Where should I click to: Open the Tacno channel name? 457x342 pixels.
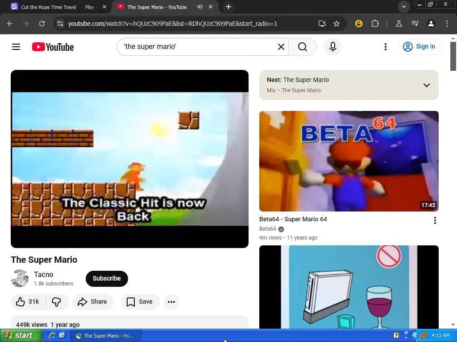43,274
